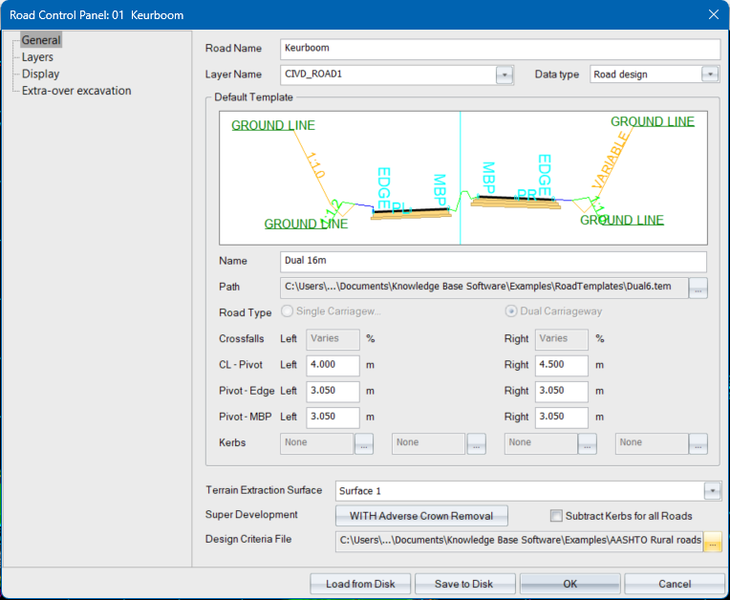Select the Single Carriageway radio button
This screenshot has height=600, width=730.
288,311
